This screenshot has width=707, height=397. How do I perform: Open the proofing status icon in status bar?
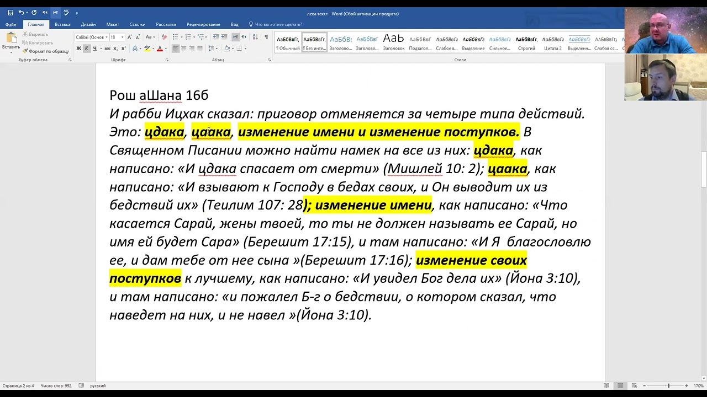pos(81,385)
